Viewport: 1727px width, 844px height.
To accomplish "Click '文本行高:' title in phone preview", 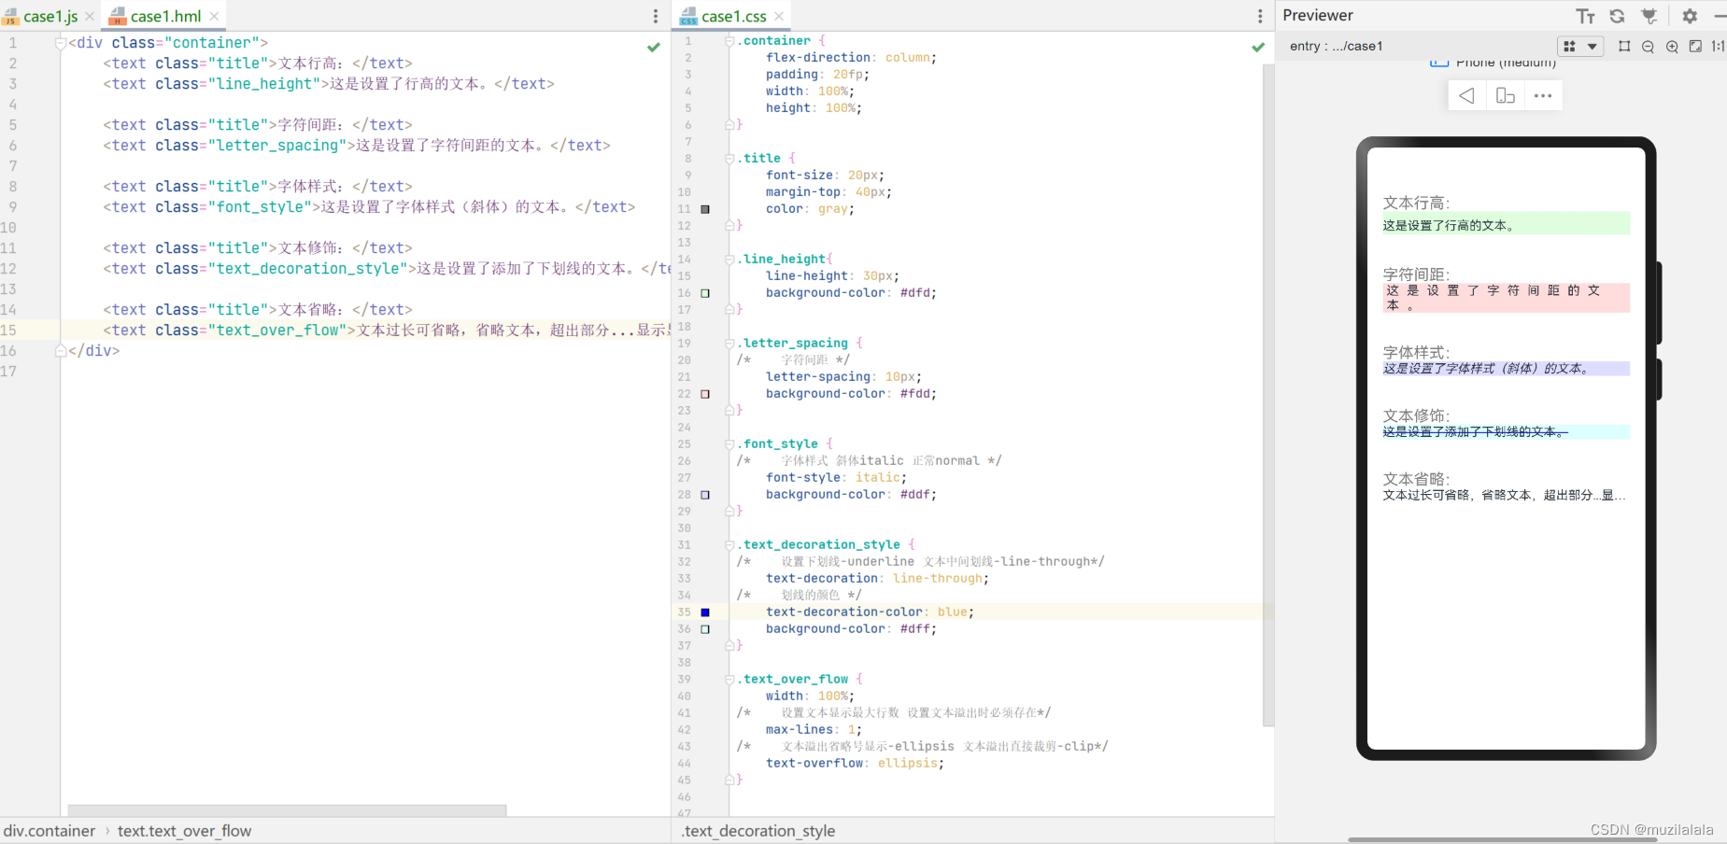I will [x=1417, y=203].
